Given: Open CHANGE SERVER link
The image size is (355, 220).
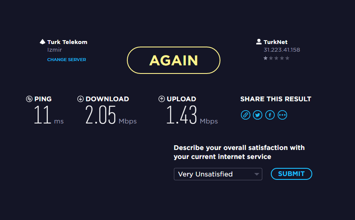Looking at the screenshot, I should point(67,59).
